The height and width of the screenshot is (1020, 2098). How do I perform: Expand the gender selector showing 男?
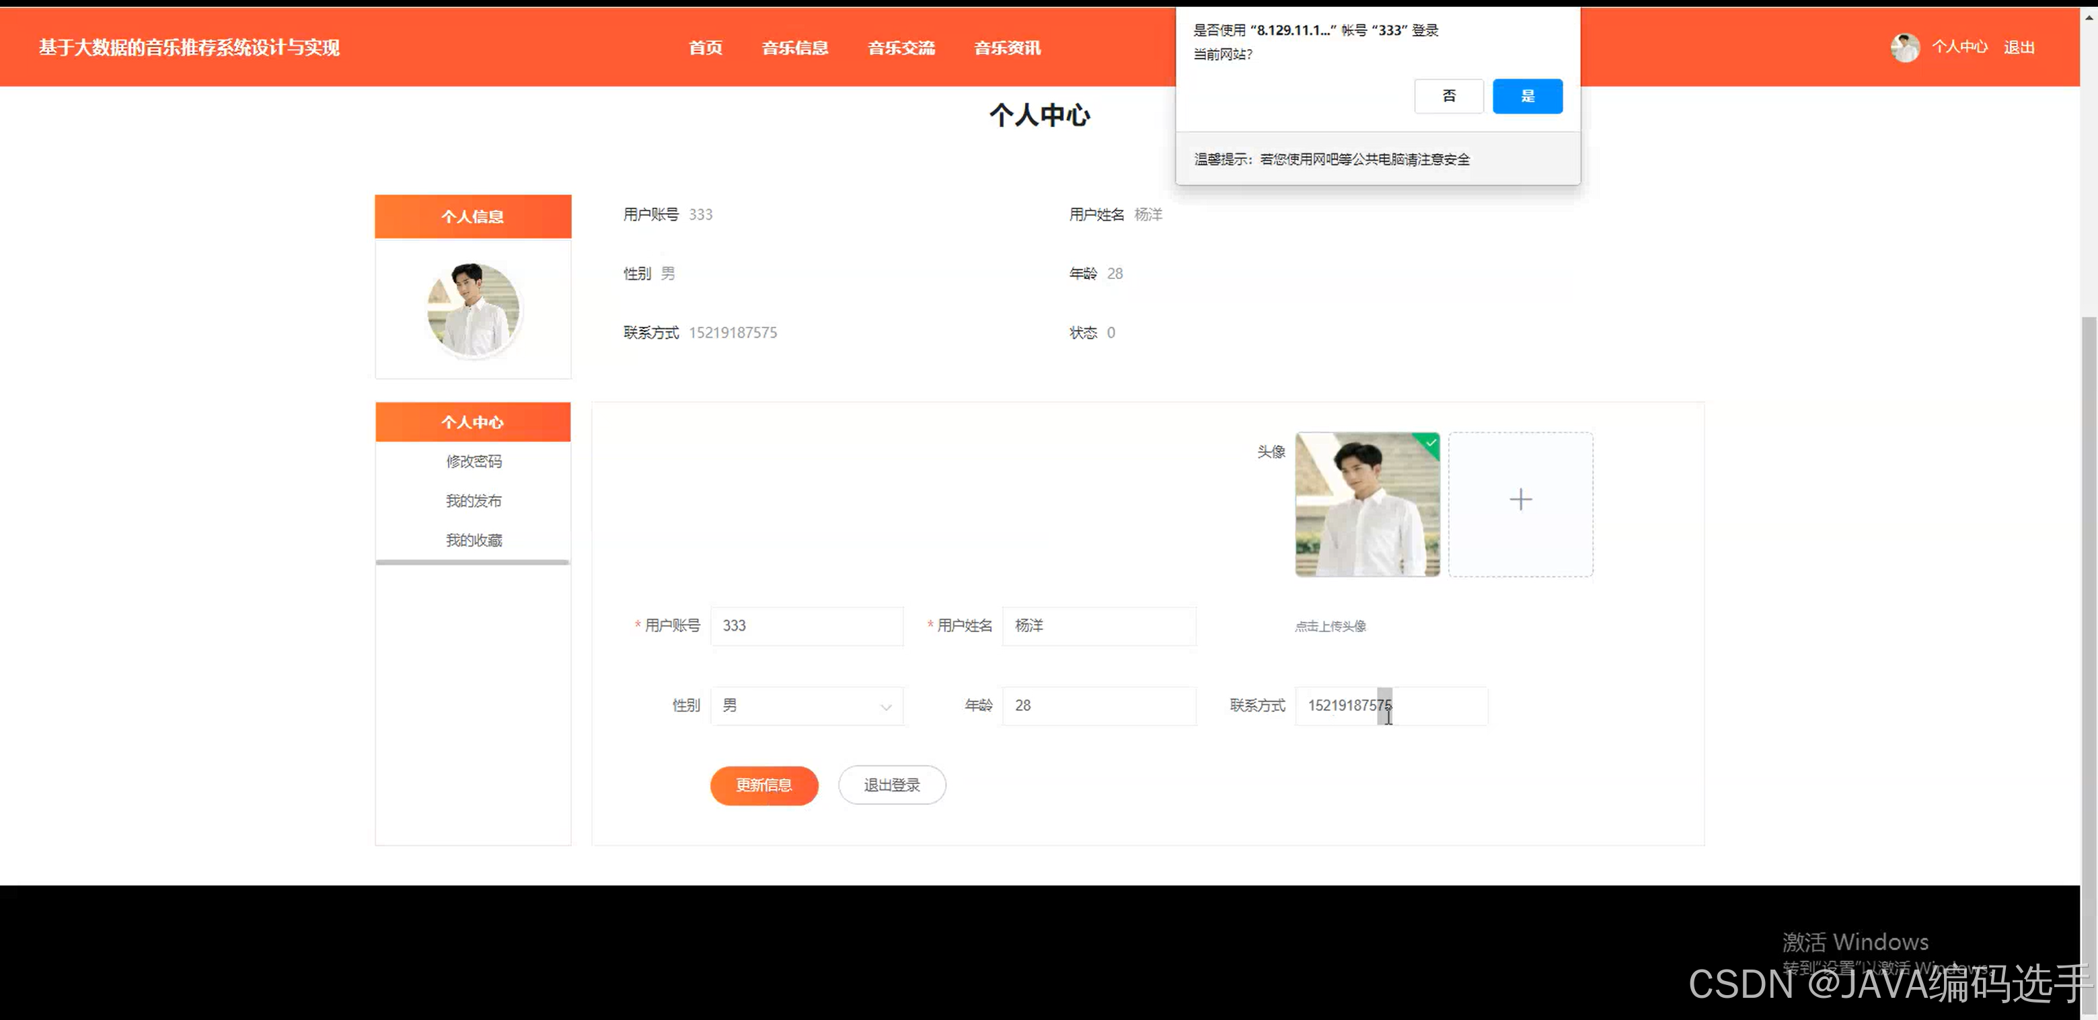[805, 706]
